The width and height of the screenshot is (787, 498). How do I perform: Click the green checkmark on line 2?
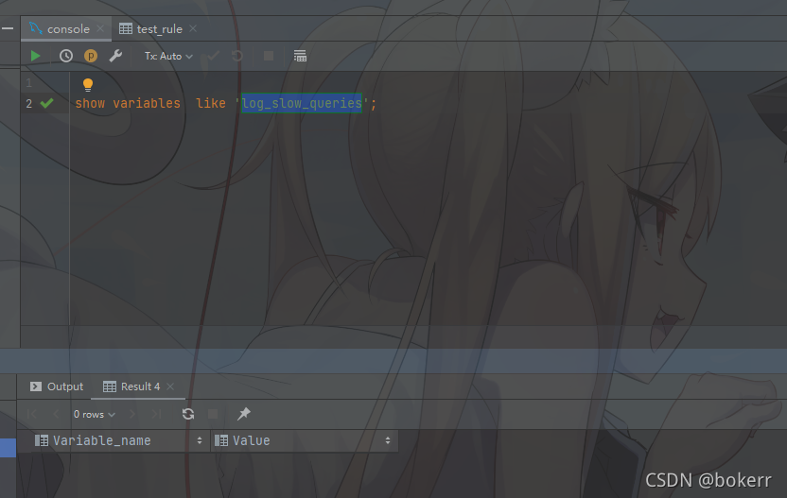(x=46, y=103)
